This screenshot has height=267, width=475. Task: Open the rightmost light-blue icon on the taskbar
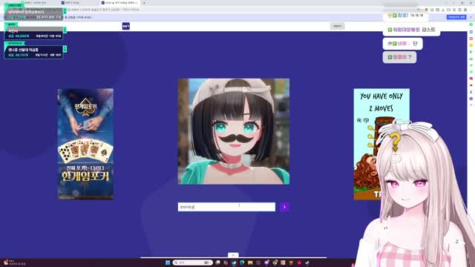click(x=307, y=263)
